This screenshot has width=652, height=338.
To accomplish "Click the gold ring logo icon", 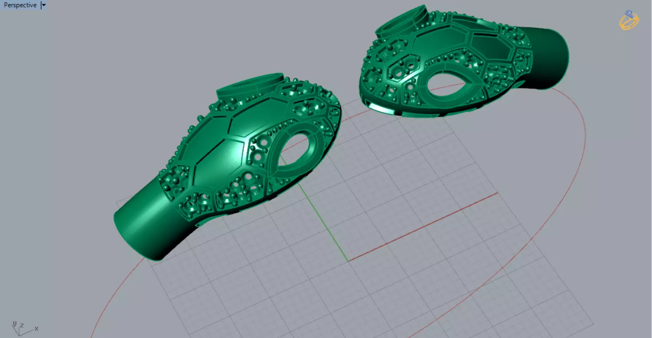I will [x=629, y=20].
